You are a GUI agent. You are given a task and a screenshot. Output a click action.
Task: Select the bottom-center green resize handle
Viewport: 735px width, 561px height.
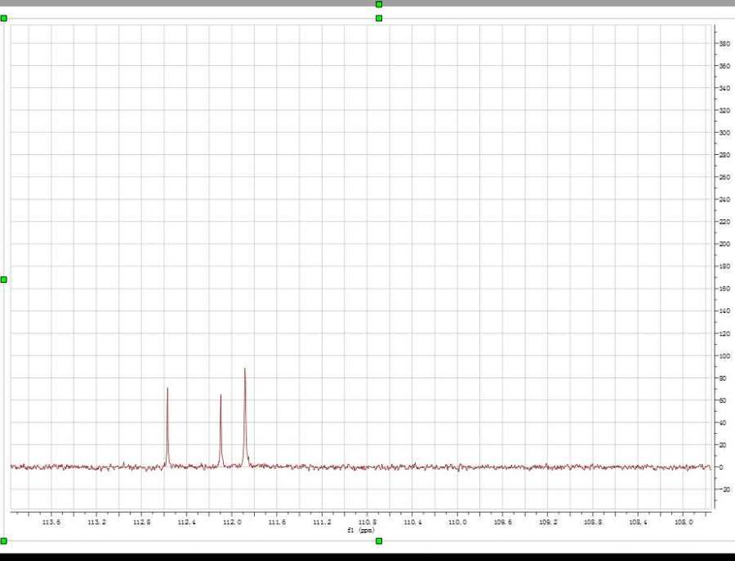(379, 541)
